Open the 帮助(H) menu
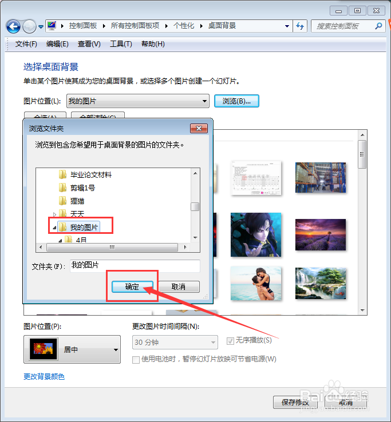The image size is (391, 422). pos(153,44)
